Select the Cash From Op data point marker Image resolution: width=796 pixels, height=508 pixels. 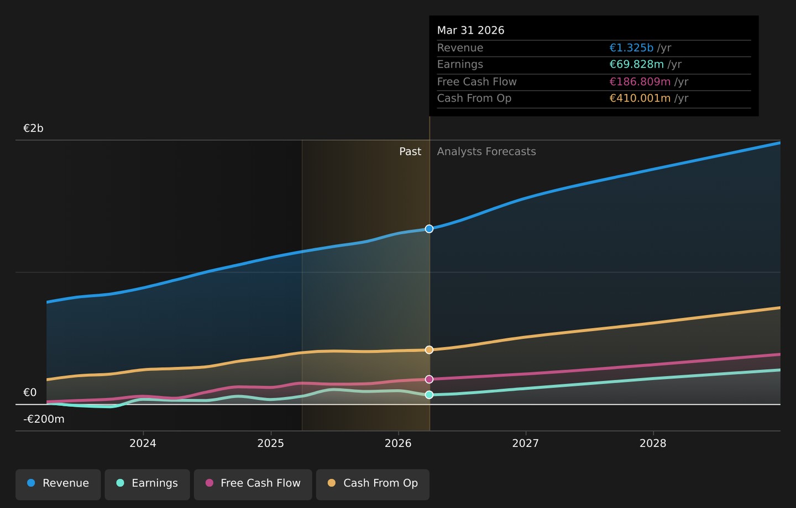point(429,350)
